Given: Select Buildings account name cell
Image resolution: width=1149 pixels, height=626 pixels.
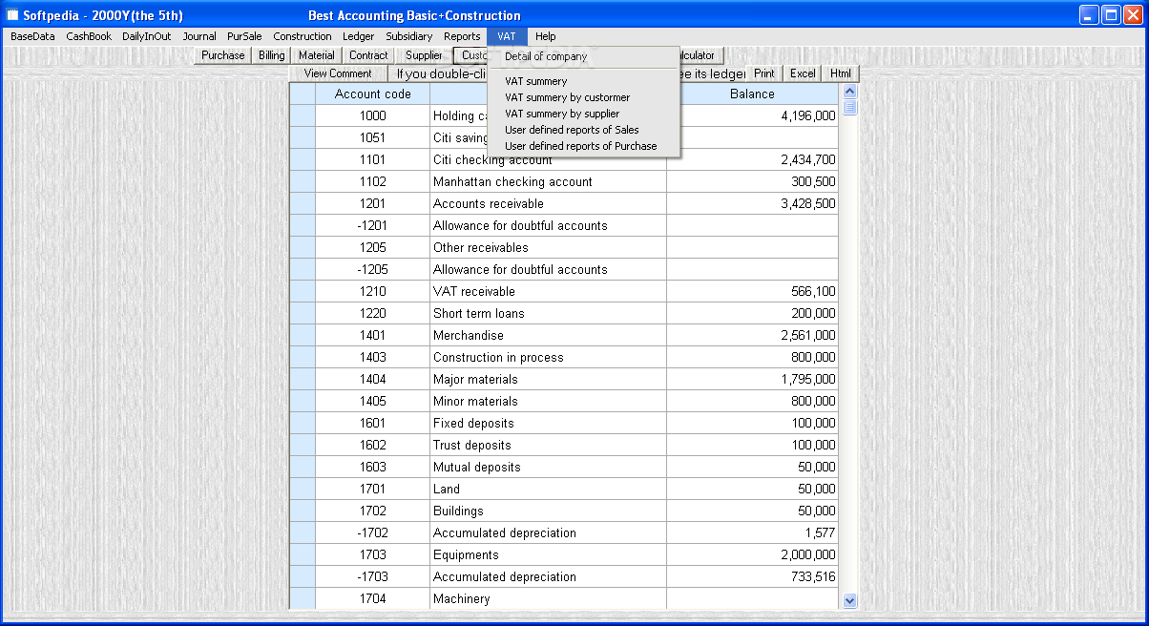Looking at the screenshot, I should [x=549, y=511].
